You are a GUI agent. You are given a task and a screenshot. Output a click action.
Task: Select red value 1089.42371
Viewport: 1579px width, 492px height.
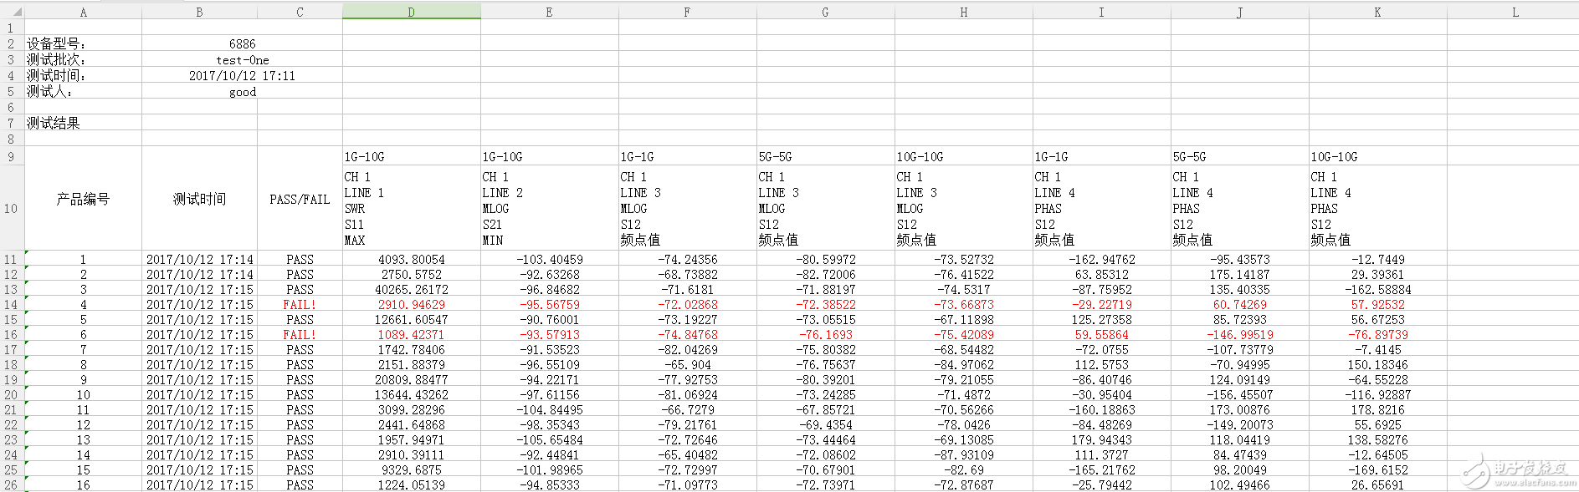411,335
